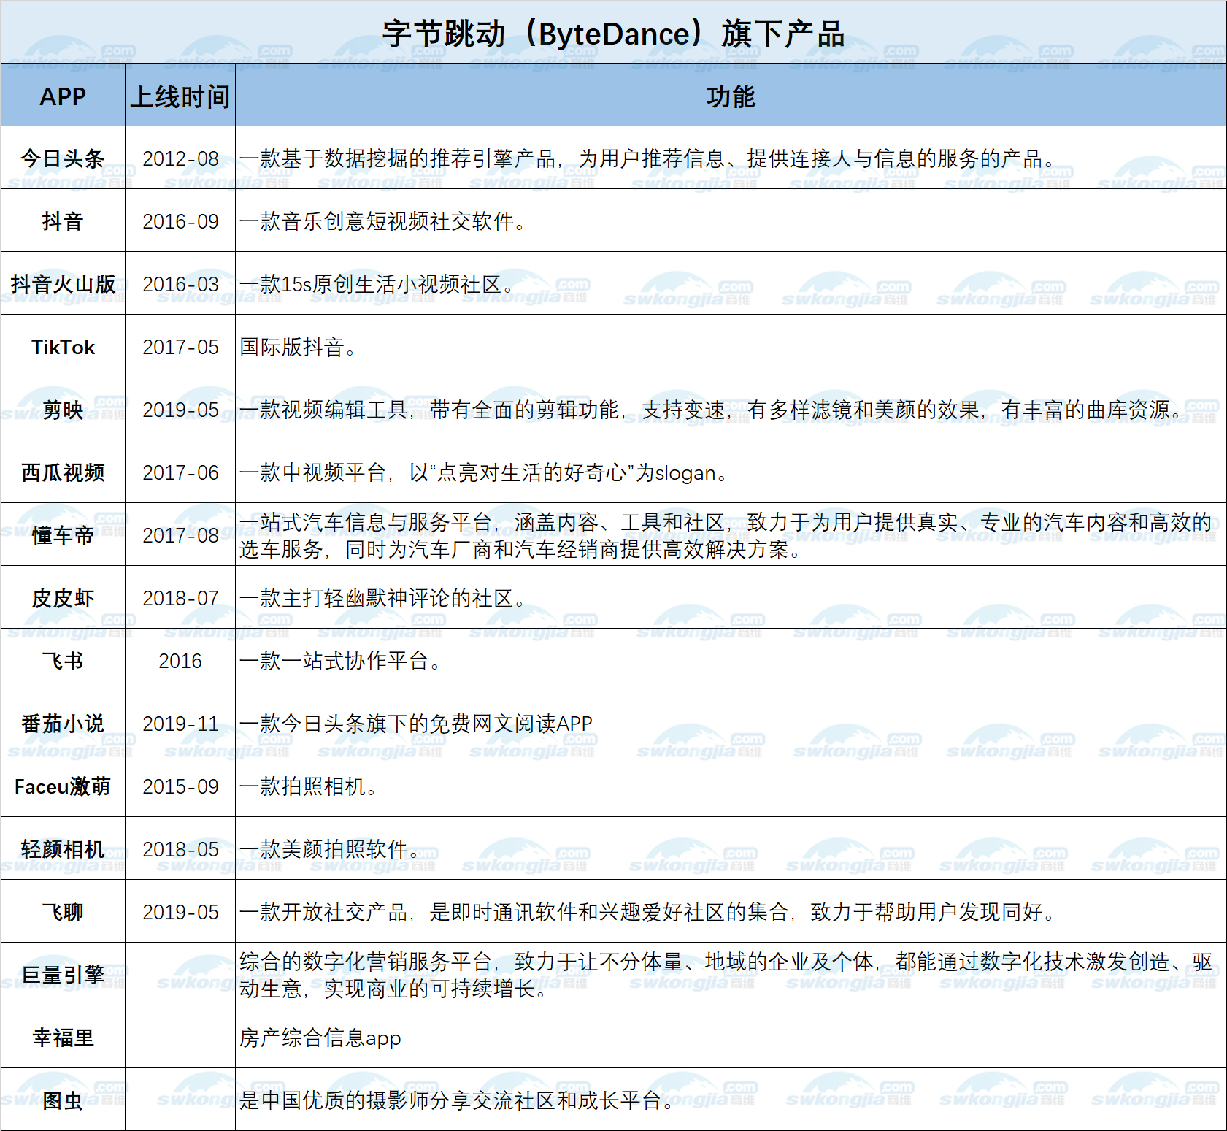Select the 轻颜相机 app name cell
Viewport: 1227px width, 1131px height.
click(63, 849)
